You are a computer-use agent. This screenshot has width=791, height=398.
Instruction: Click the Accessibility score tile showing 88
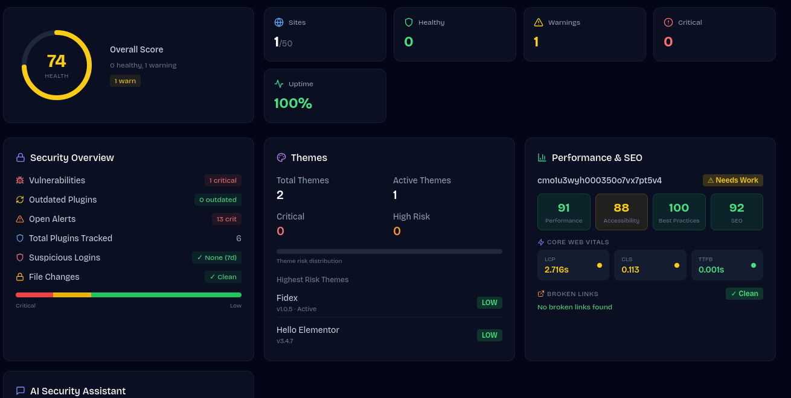(x=621, y=212)
